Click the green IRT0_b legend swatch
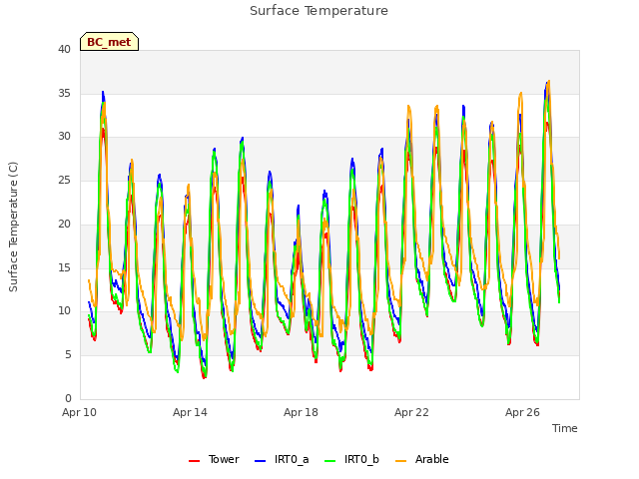The height and width of the screenshot is (479, 639). 330,461
